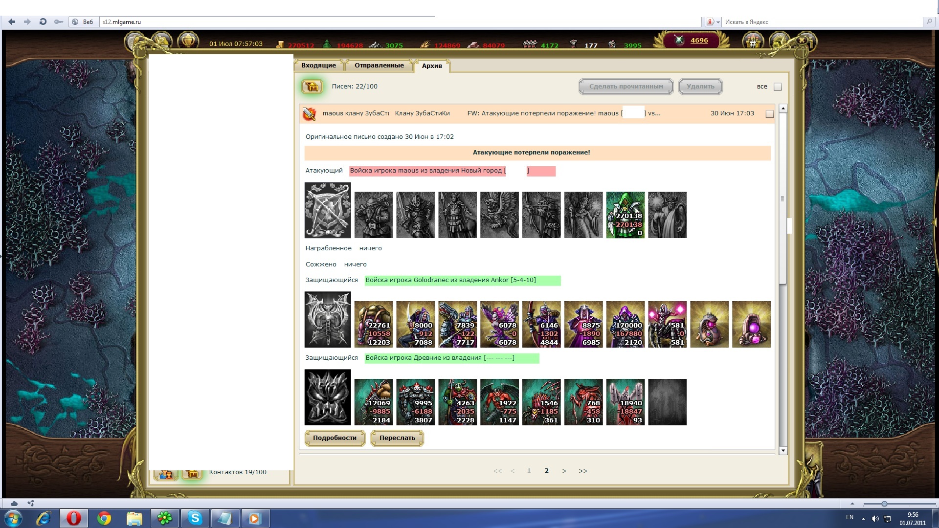Click the browser reload button
This screenshot has height=528, width=939.
click(43, 22)
